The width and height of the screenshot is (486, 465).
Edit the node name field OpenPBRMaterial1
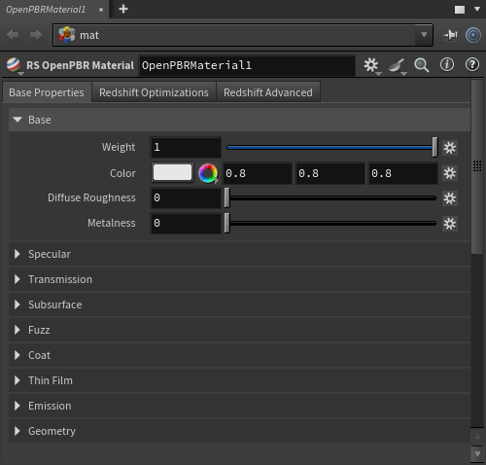pos(247,65)
